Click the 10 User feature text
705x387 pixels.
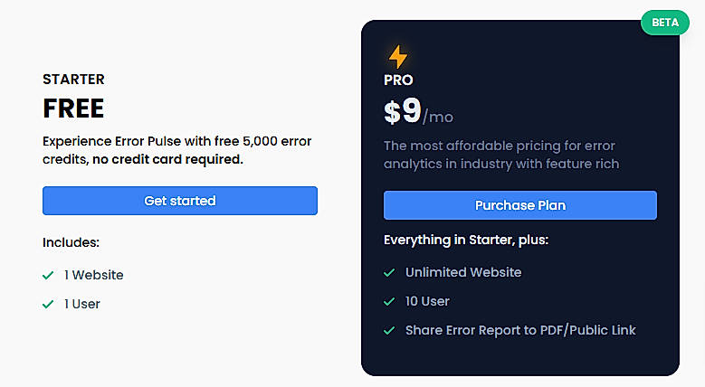(x=427, y=301)
